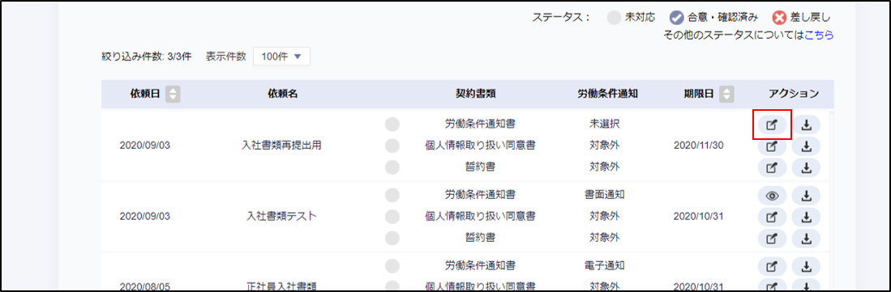Sort the list by 依頼日 column arrows

173,94
